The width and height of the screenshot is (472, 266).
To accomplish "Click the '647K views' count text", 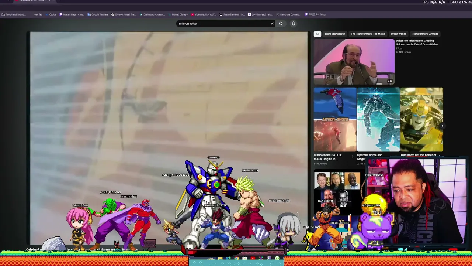I will coord(320,164).
